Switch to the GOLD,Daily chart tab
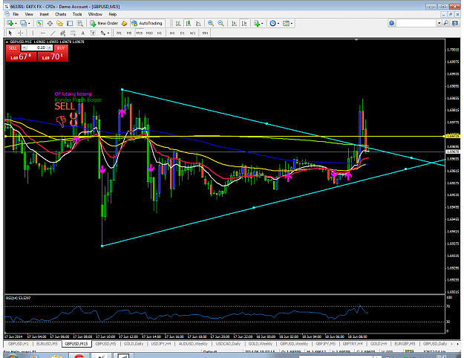The width and height of the screenshot is (464, 358). click(x=134, y=344)
